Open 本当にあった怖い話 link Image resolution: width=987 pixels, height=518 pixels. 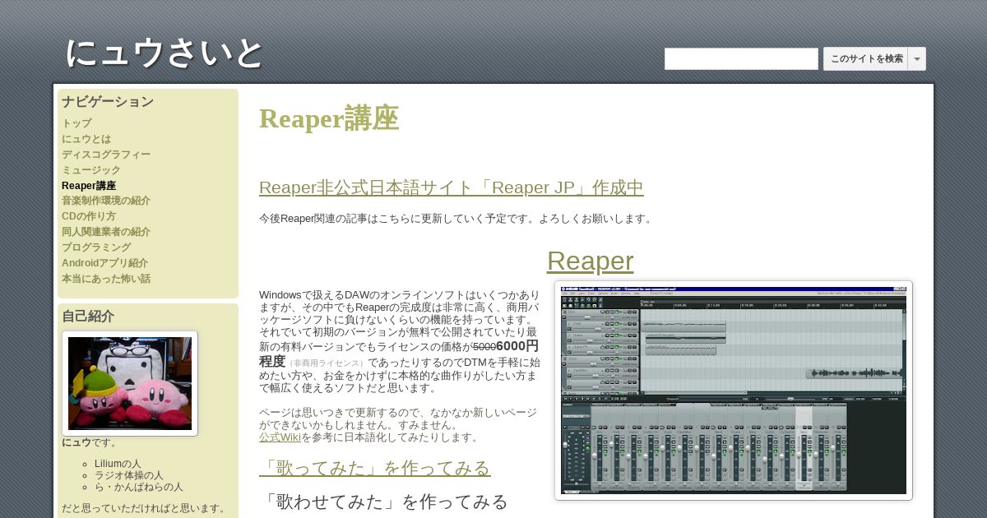pyautogui.click(x=106, y=279)
